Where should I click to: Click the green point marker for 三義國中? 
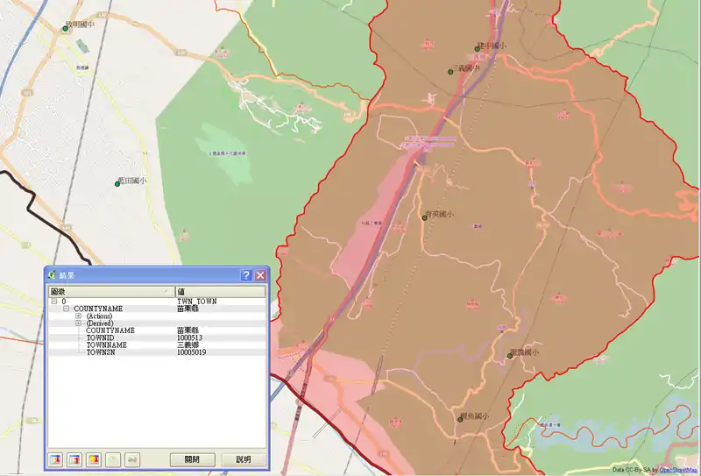coord(450,72)
